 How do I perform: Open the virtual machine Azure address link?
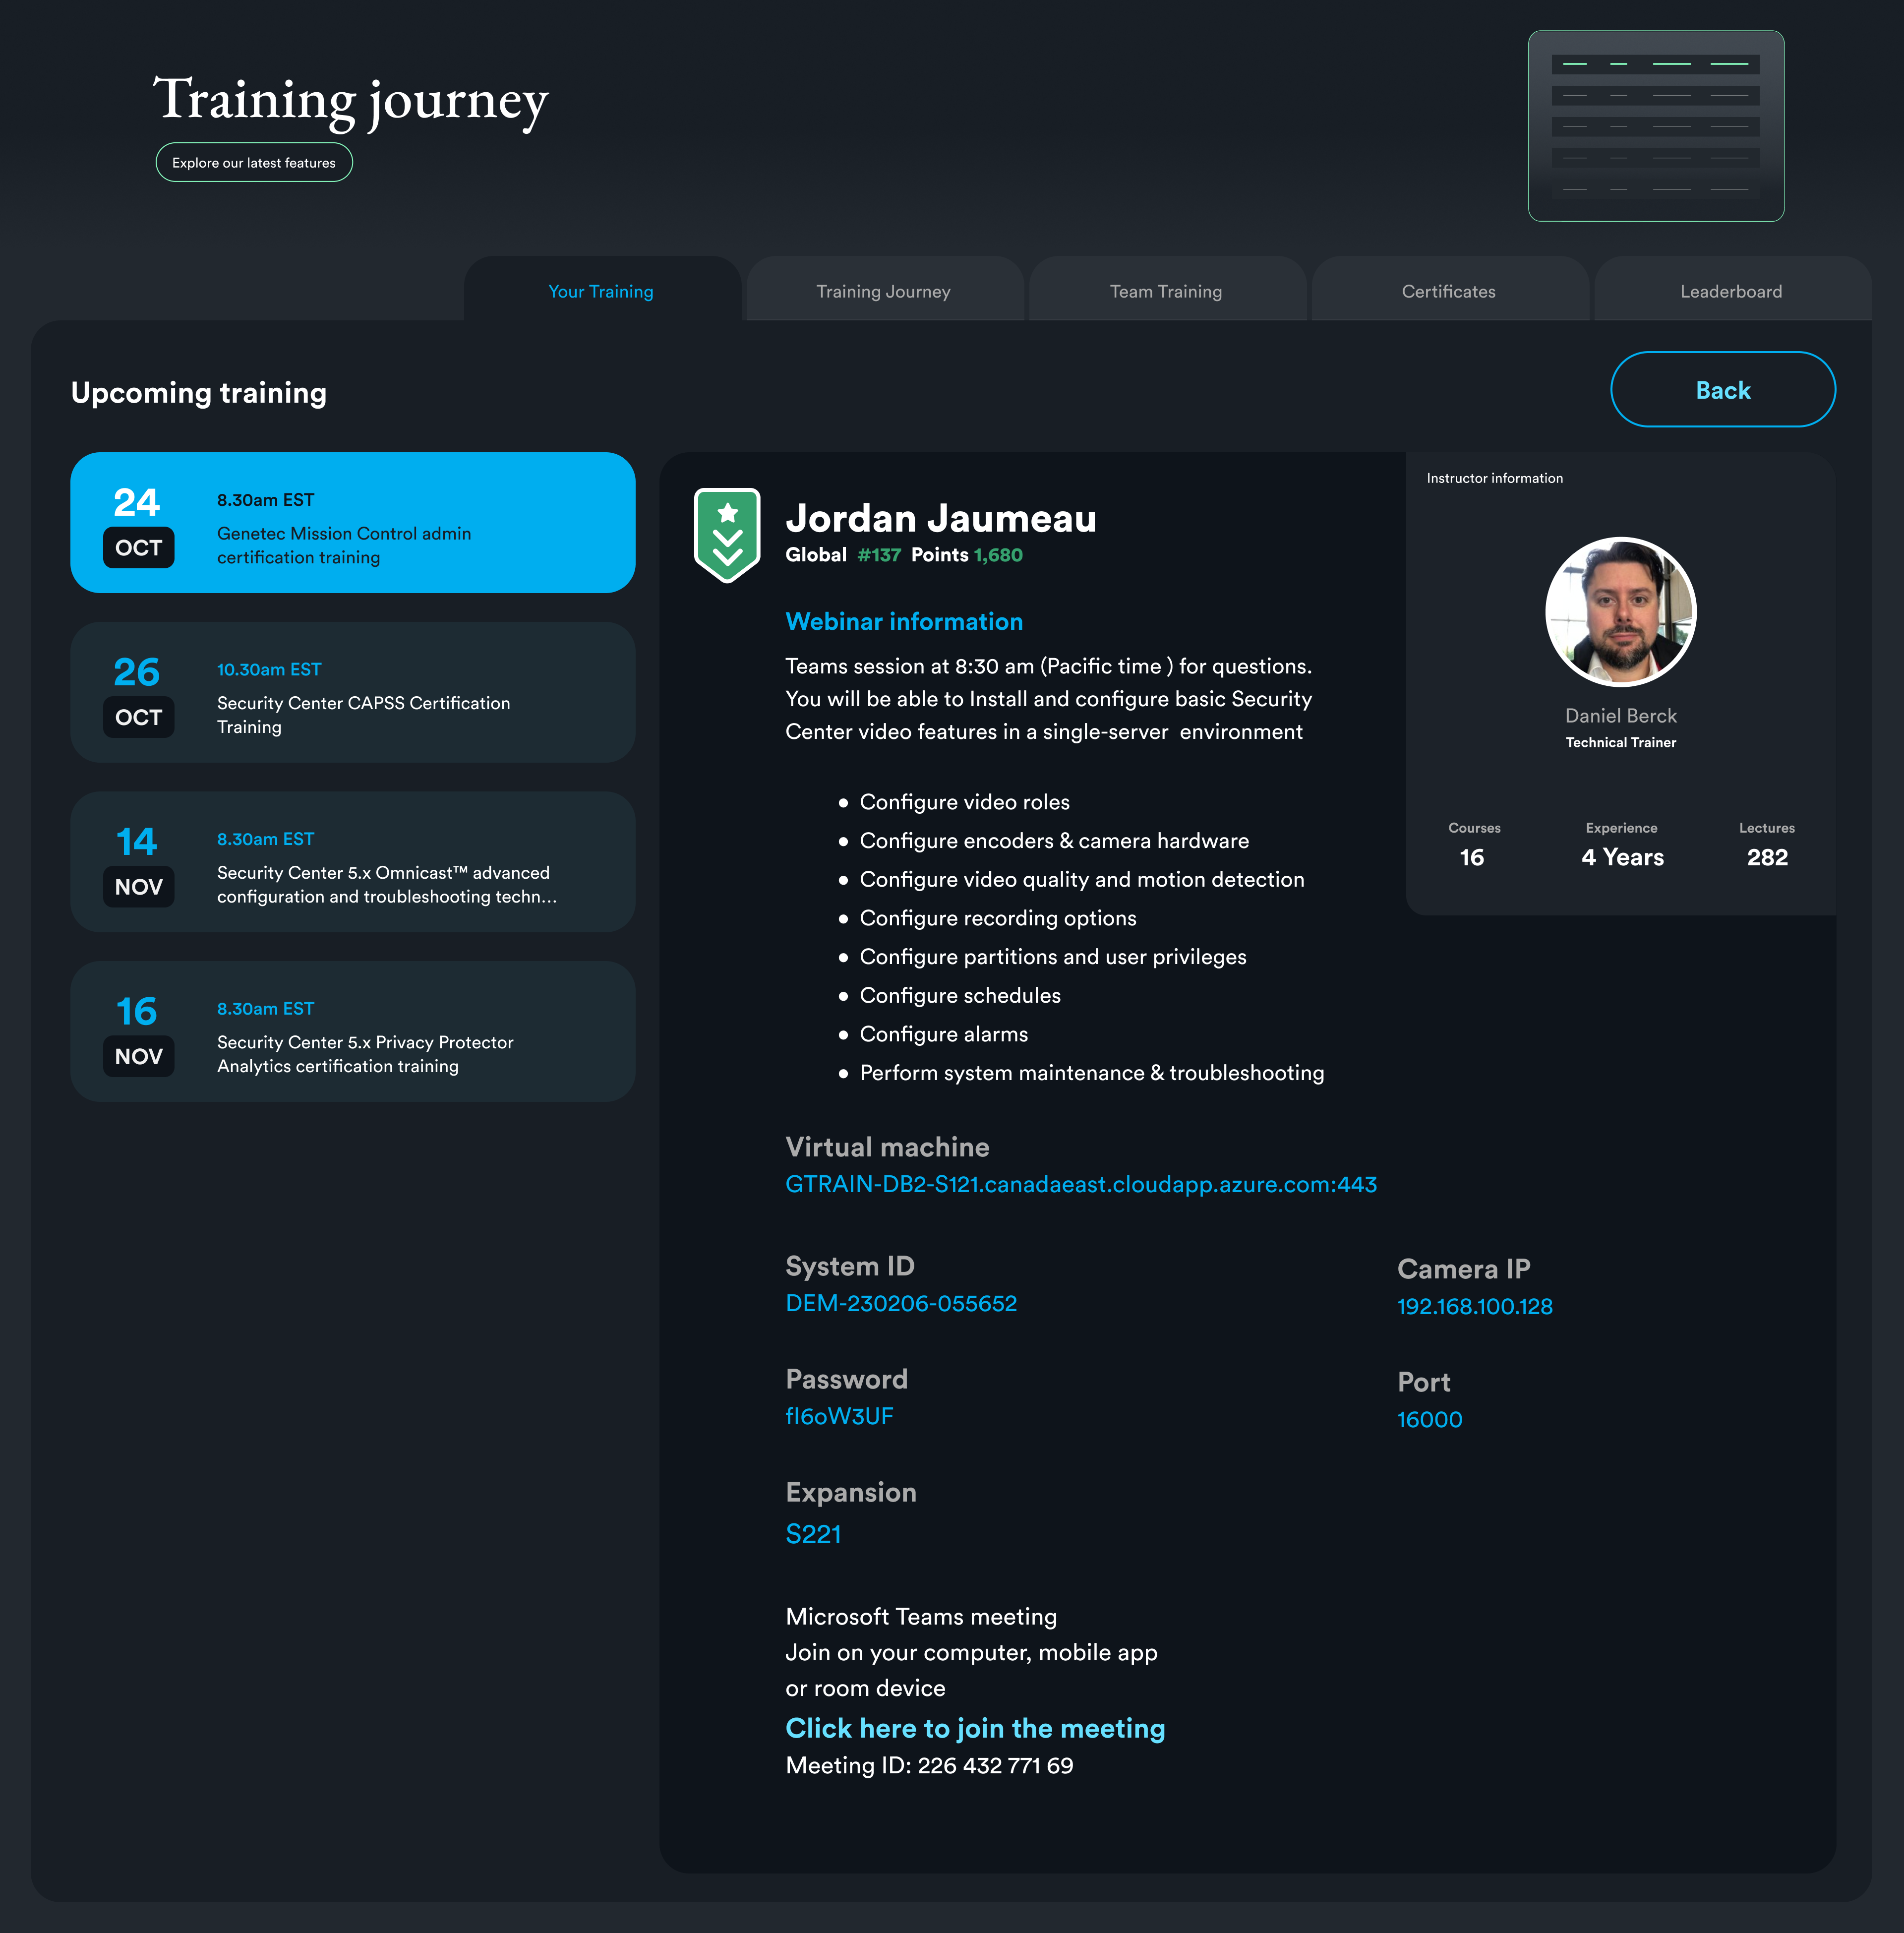[1081, 1185]
